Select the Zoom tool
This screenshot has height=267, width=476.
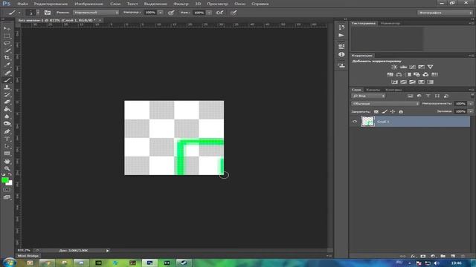(7, 168)
